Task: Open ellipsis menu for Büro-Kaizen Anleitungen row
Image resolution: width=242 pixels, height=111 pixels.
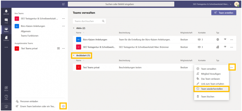Action: coord(232,40)
